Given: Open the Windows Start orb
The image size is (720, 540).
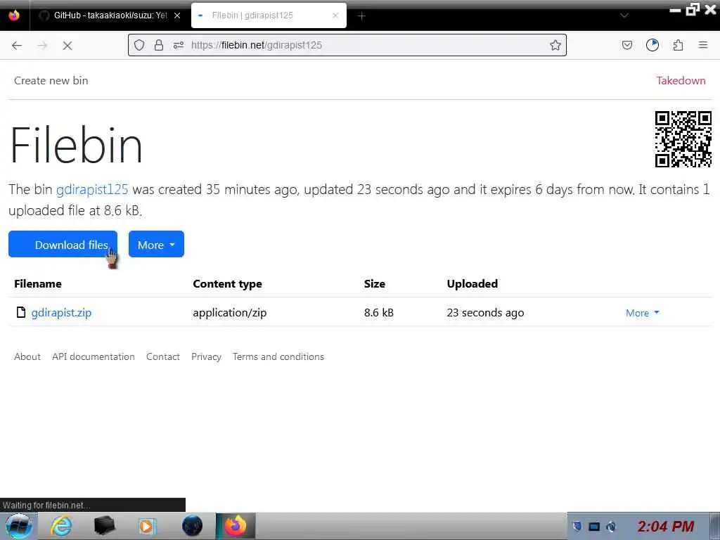Looking at the screenshot, I should [x=19, y=526].
